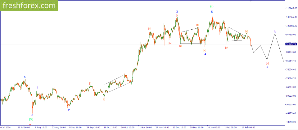Select the green (y) wave label
The width and height of the screenshot is (298, 130).
[31, 119]
